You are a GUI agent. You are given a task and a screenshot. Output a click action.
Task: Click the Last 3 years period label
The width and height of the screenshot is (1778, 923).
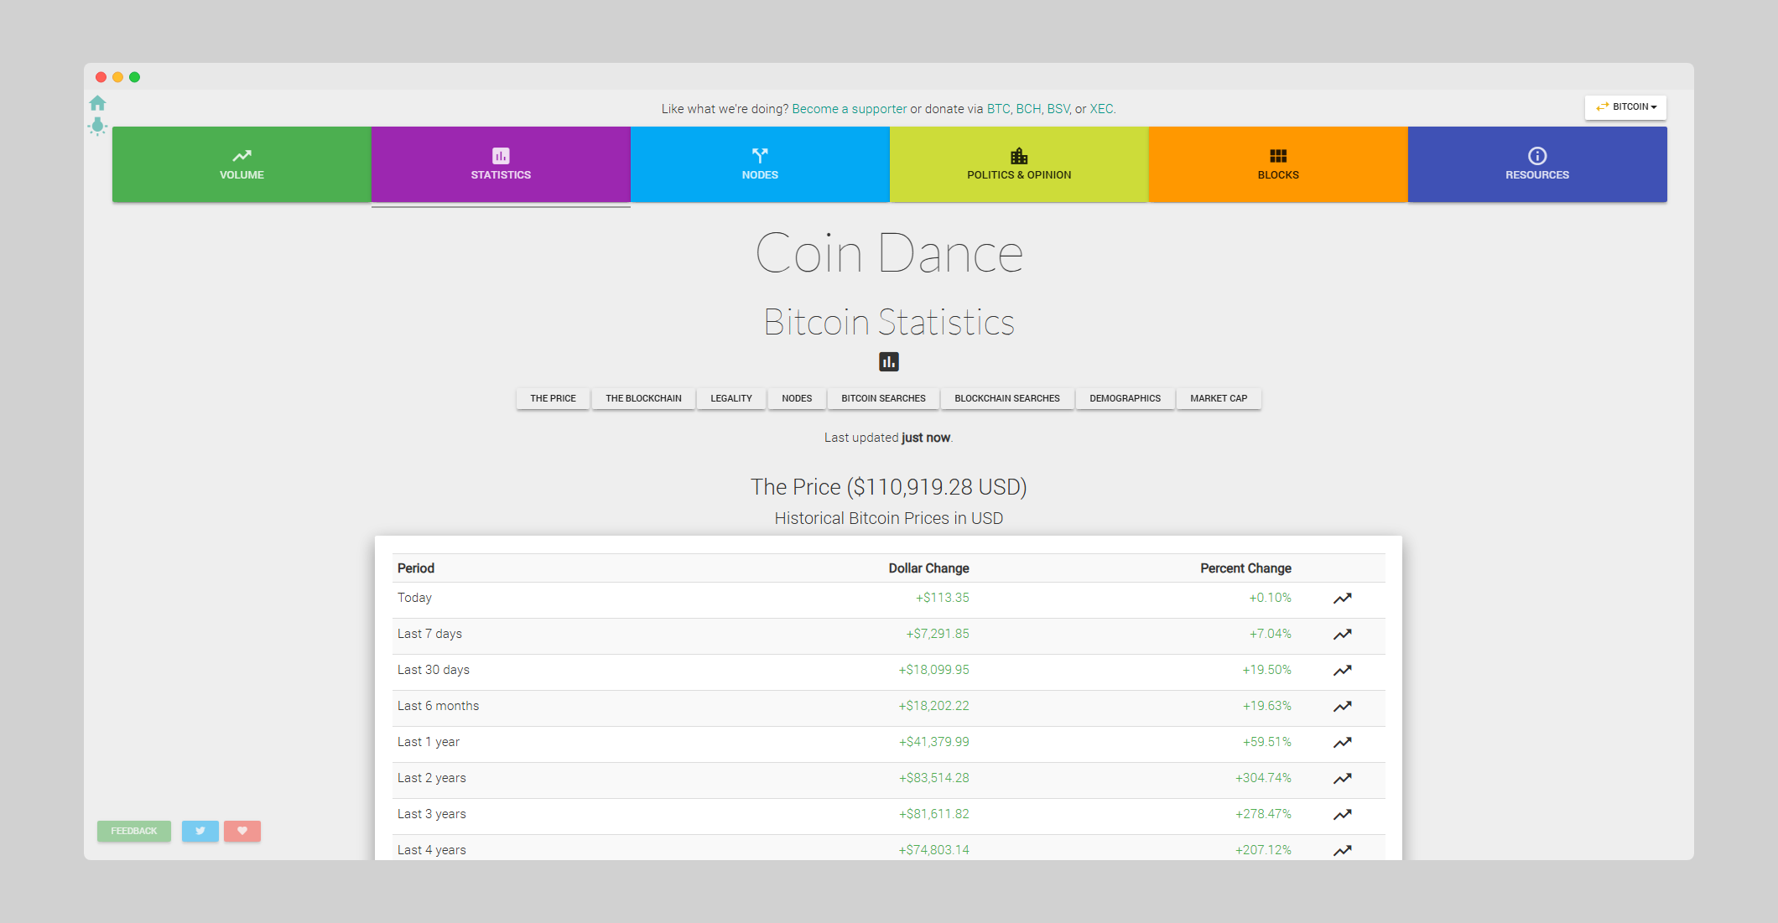432,814
